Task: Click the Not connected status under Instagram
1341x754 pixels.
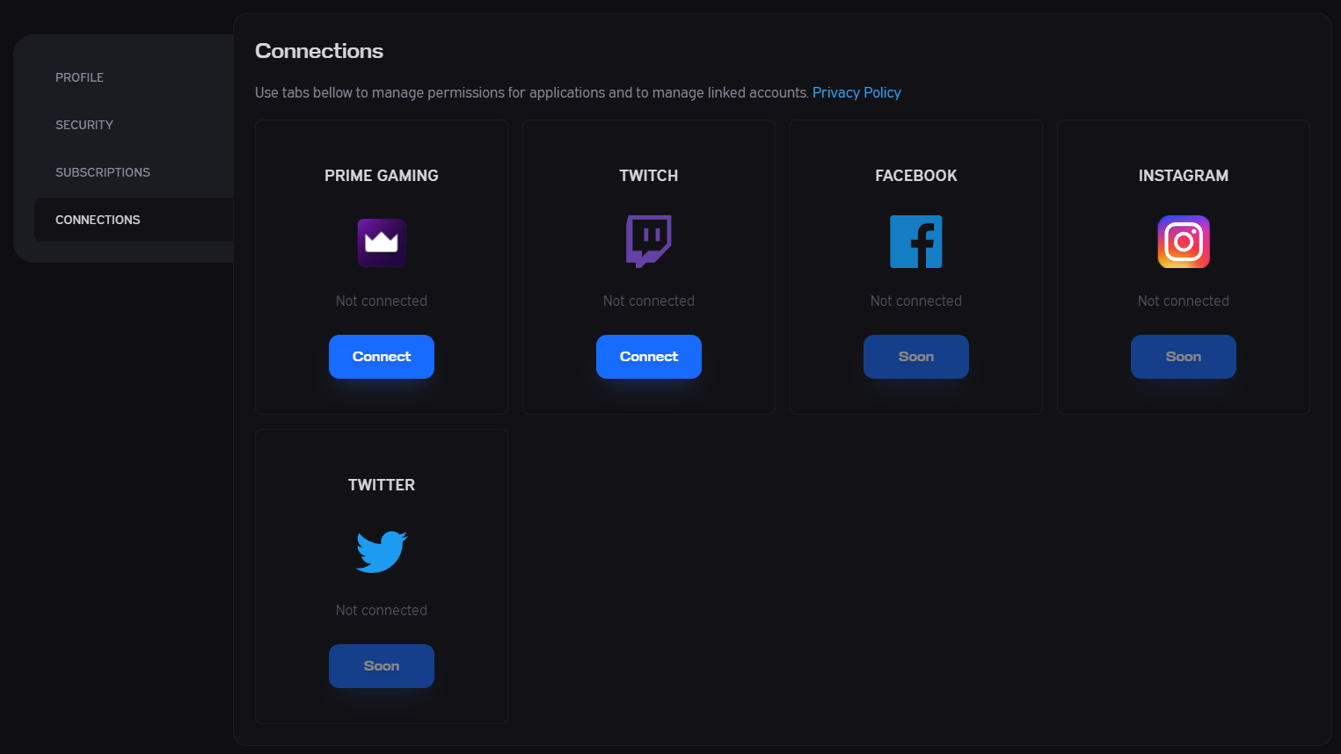Action: pos(1184,301)
